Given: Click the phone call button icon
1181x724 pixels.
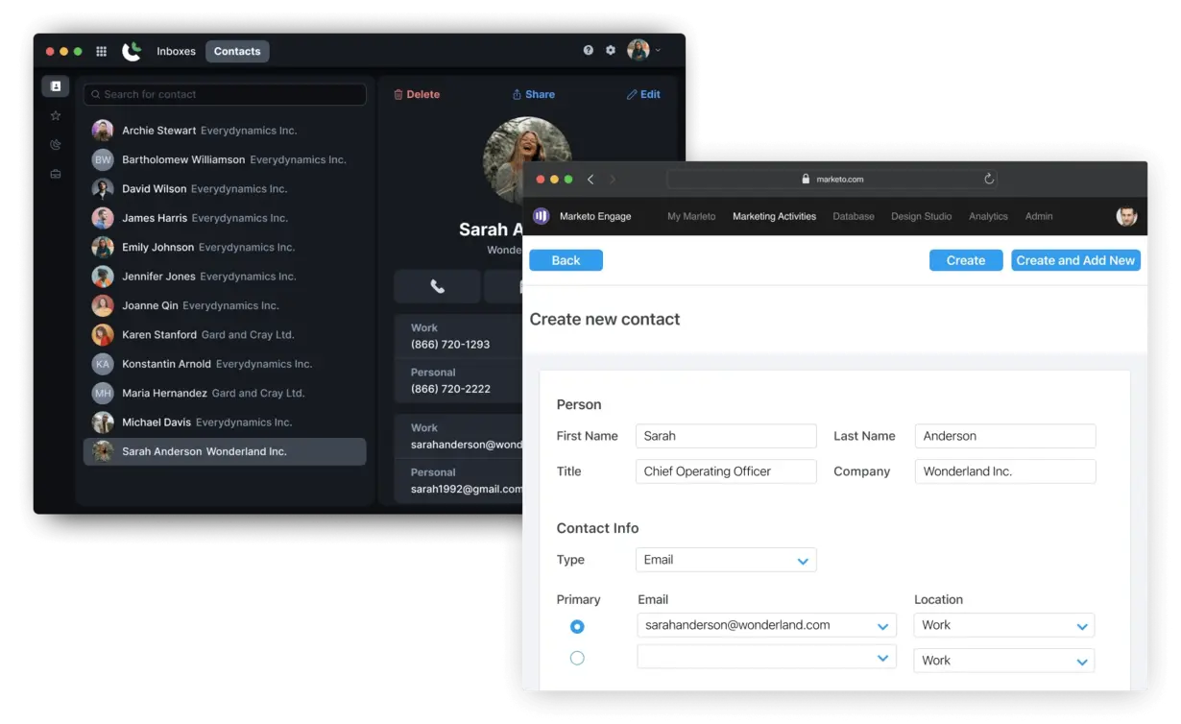Looking at the screenshot, I should click(x=437, y=286).
